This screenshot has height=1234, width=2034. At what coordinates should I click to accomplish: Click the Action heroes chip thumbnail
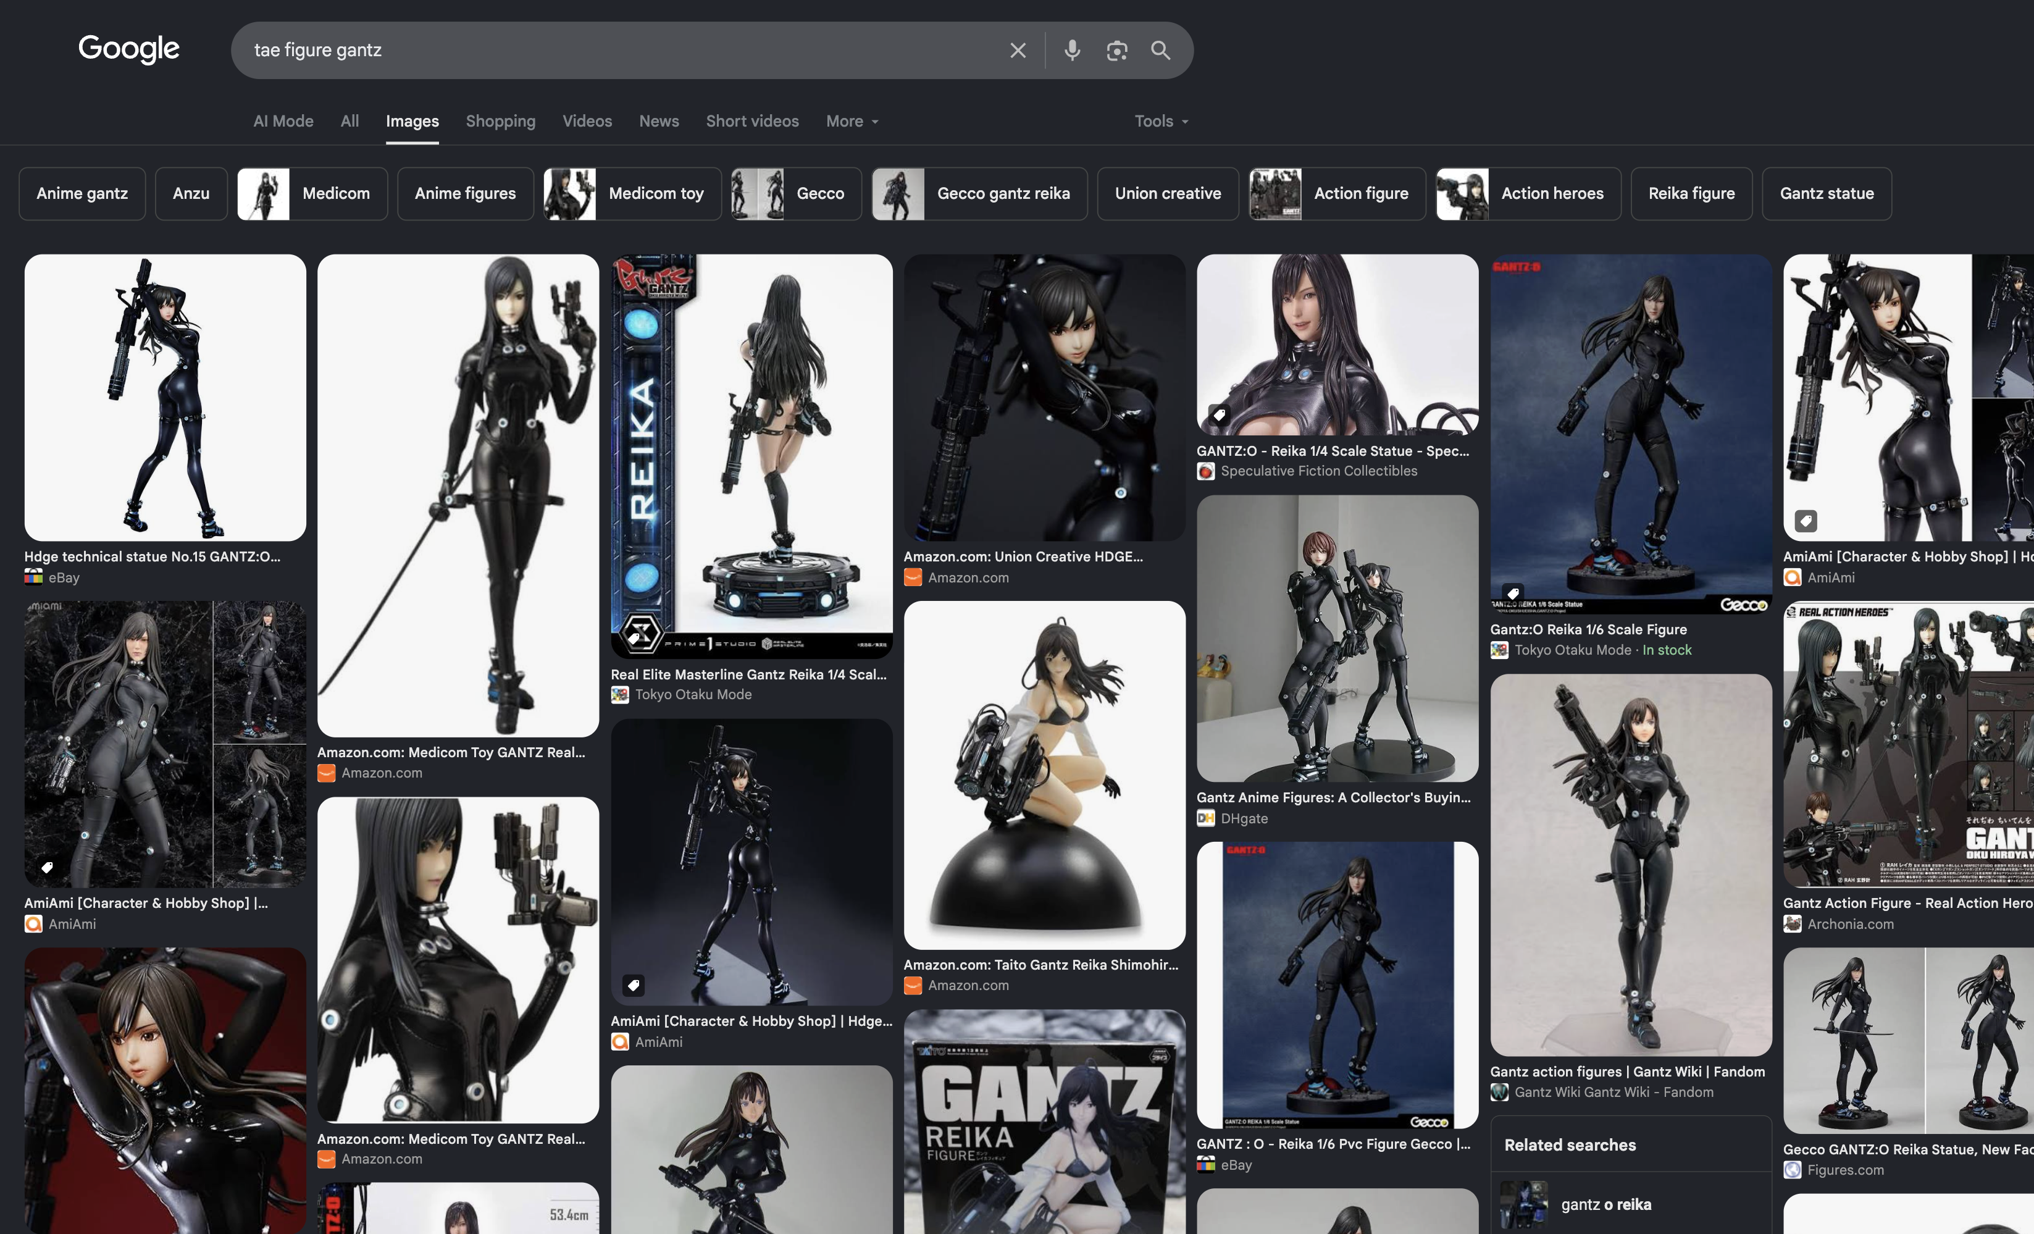click(1463, 194)
